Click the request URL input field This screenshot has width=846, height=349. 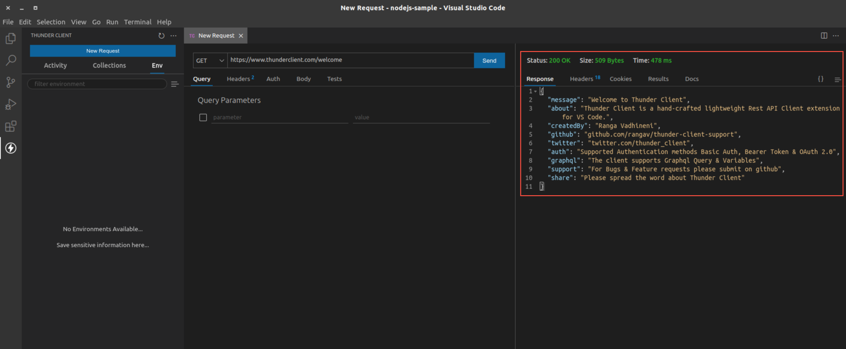pyautogui.click(x=350, y=60)
